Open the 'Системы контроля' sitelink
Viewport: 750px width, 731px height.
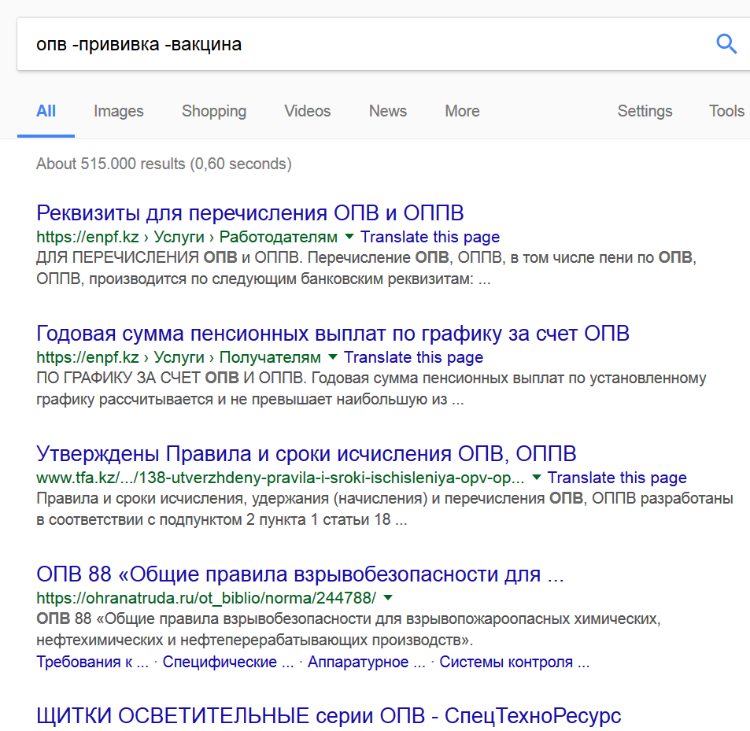point(514,662)
